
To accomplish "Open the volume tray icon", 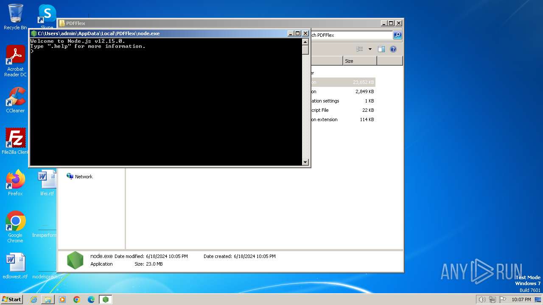I will (482, 299).
